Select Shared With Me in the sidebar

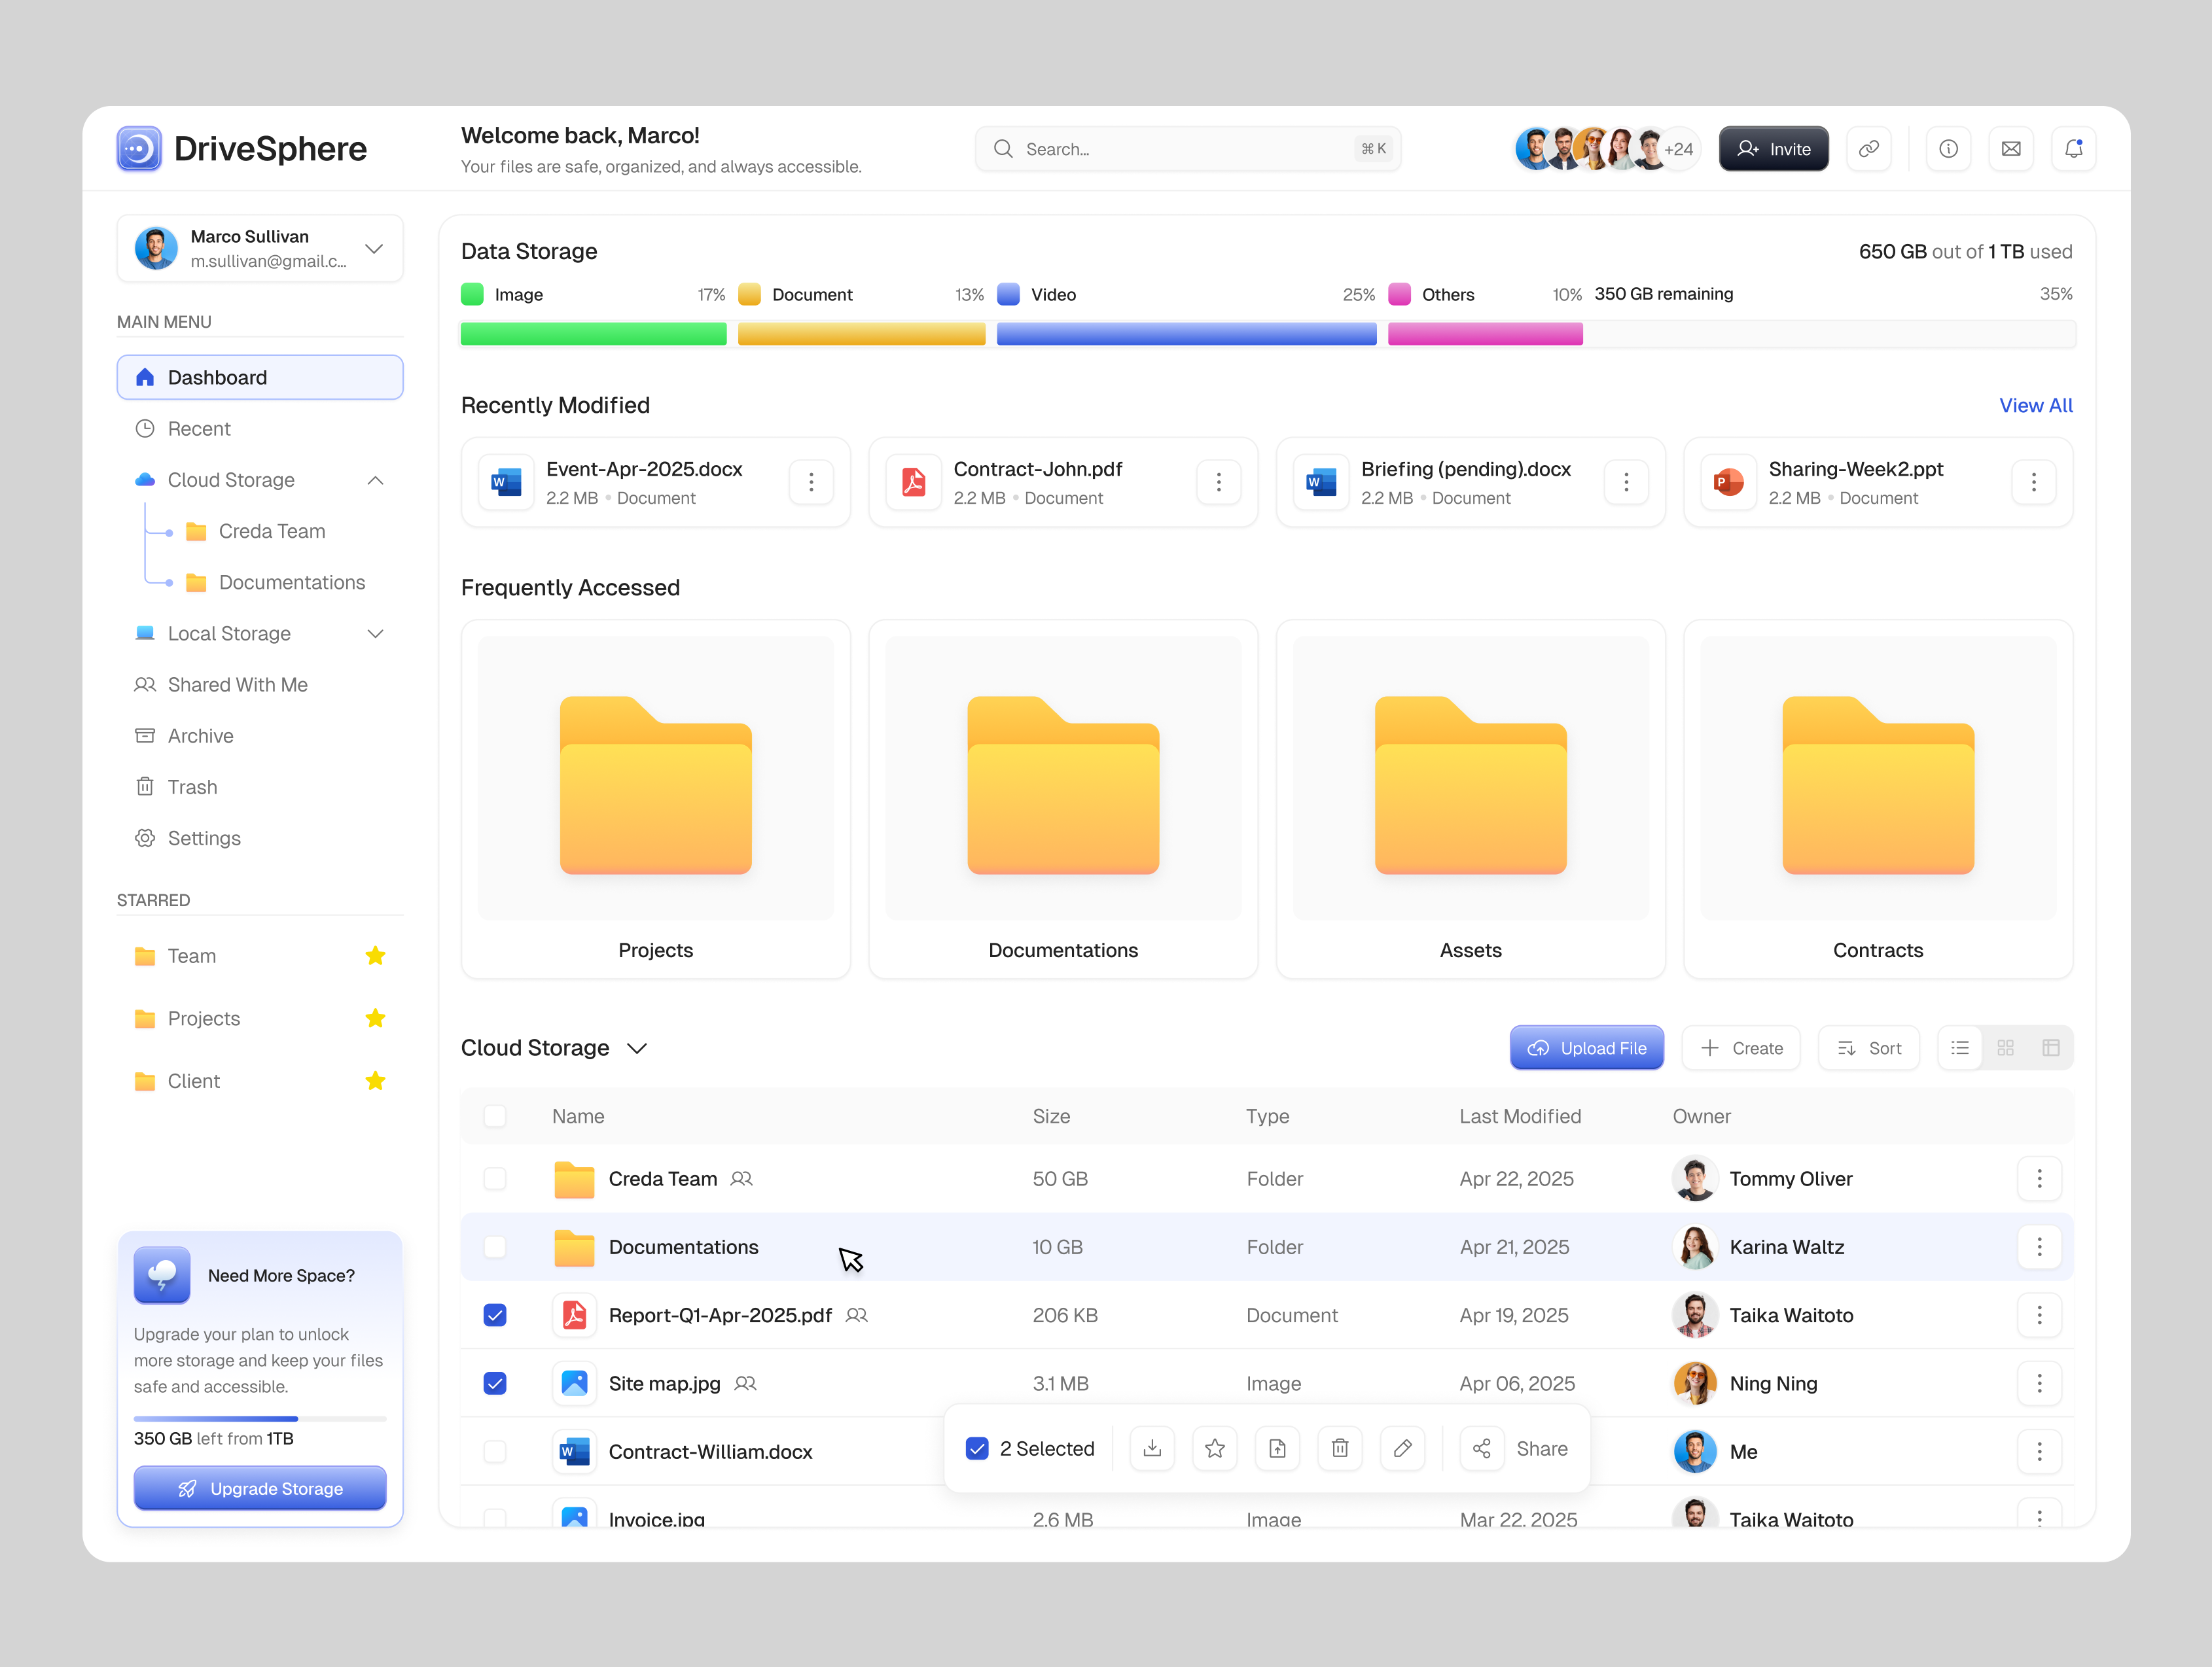tap(237, 684)
